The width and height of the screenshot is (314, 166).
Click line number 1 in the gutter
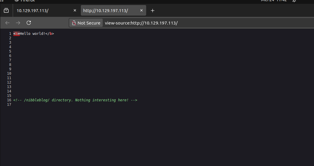(x=10, y=34)
